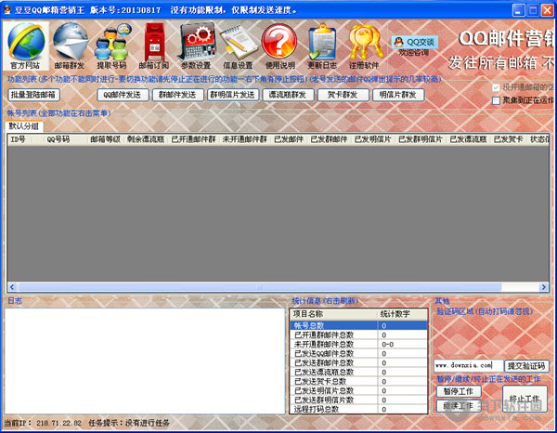The height and width of the screenshot is (433, 557).
Task: Click the account list horizontal scrollbar thumb
Action: [x=259, y=287]
